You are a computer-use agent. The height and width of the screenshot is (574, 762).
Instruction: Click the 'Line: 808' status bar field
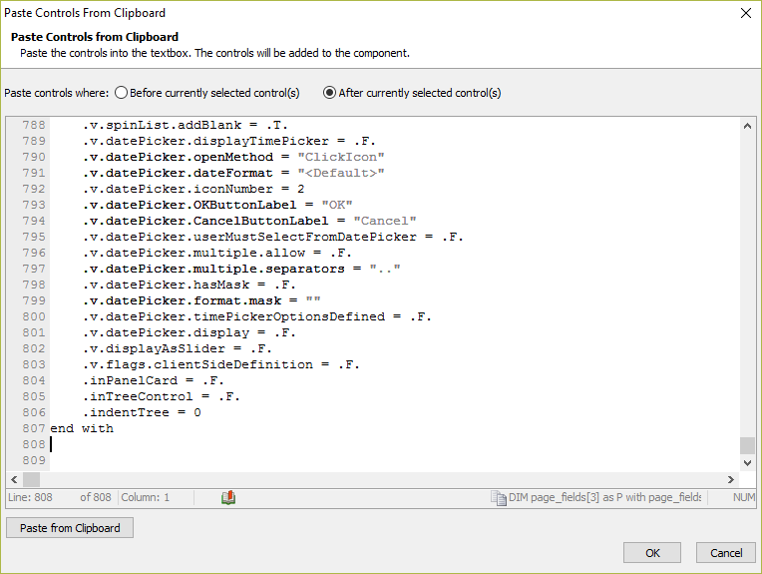tap(30, 497)
